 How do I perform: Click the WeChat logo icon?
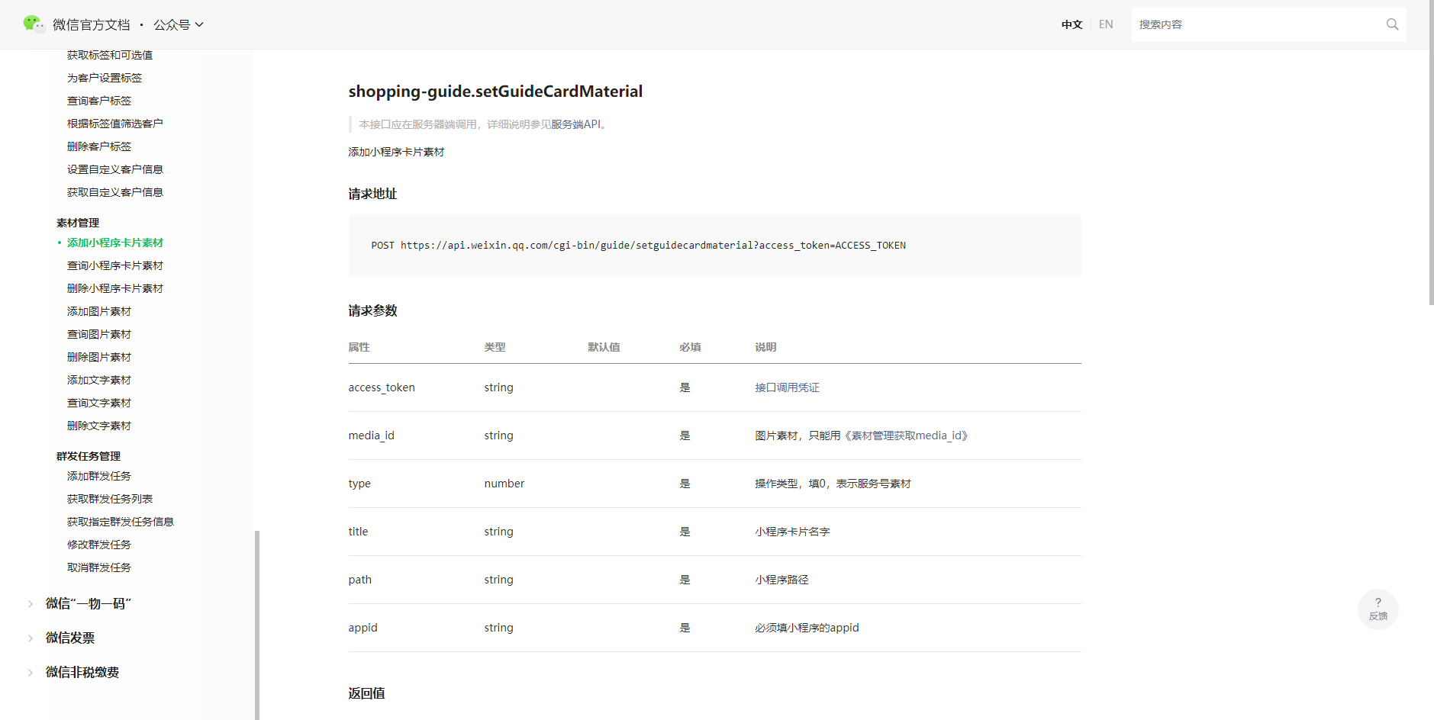pos(34,24)
